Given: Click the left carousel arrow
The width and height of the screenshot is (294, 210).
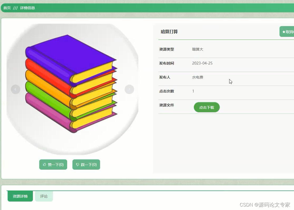Looking at the screenshot, I should 15,89.
